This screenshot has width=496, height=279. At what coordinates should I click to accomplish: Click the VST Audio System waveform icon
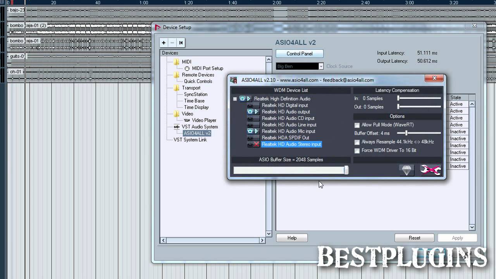pyautogui.click(x=177, y=127)
